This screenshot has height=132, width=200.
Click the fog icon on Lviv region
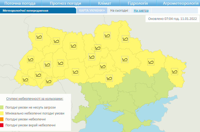tap(30, 60)
